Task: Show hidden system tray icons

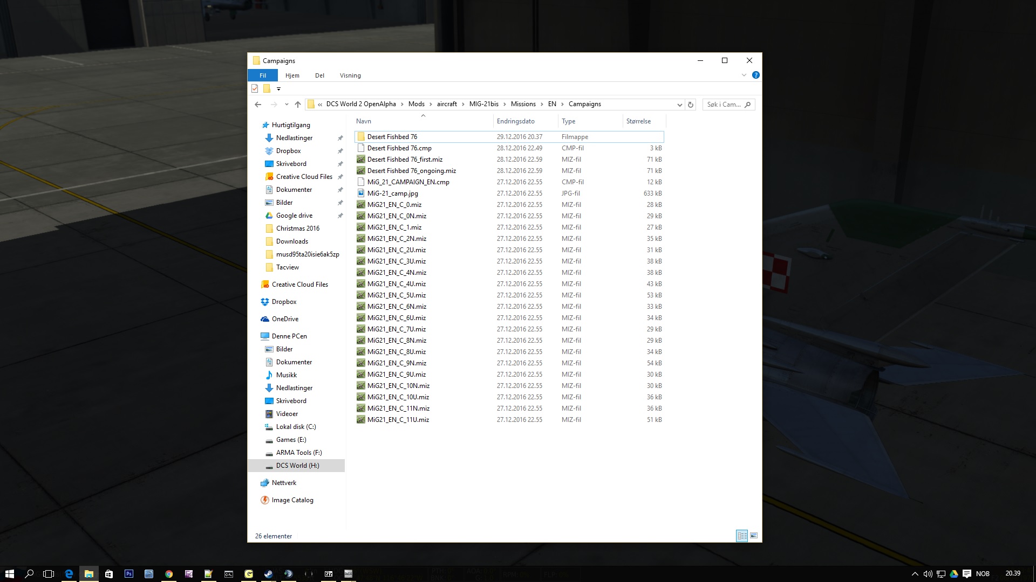Action: 915,574
